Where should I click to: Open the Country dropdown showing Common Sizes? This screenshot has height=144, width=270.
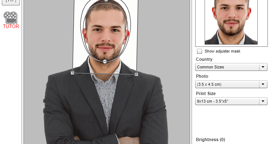[x=231, y=67]
